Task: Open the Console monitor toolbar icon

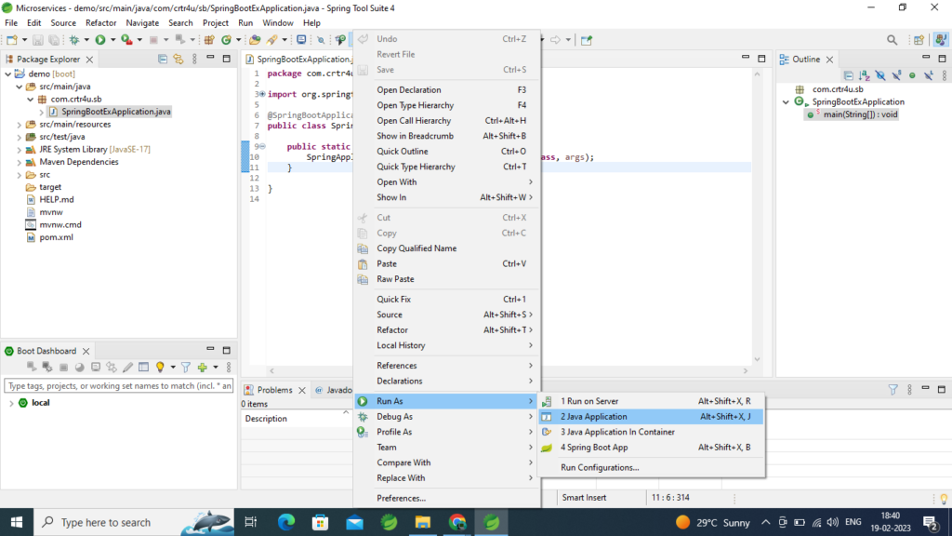Action: pyautogui.click(x=301, y=40)
